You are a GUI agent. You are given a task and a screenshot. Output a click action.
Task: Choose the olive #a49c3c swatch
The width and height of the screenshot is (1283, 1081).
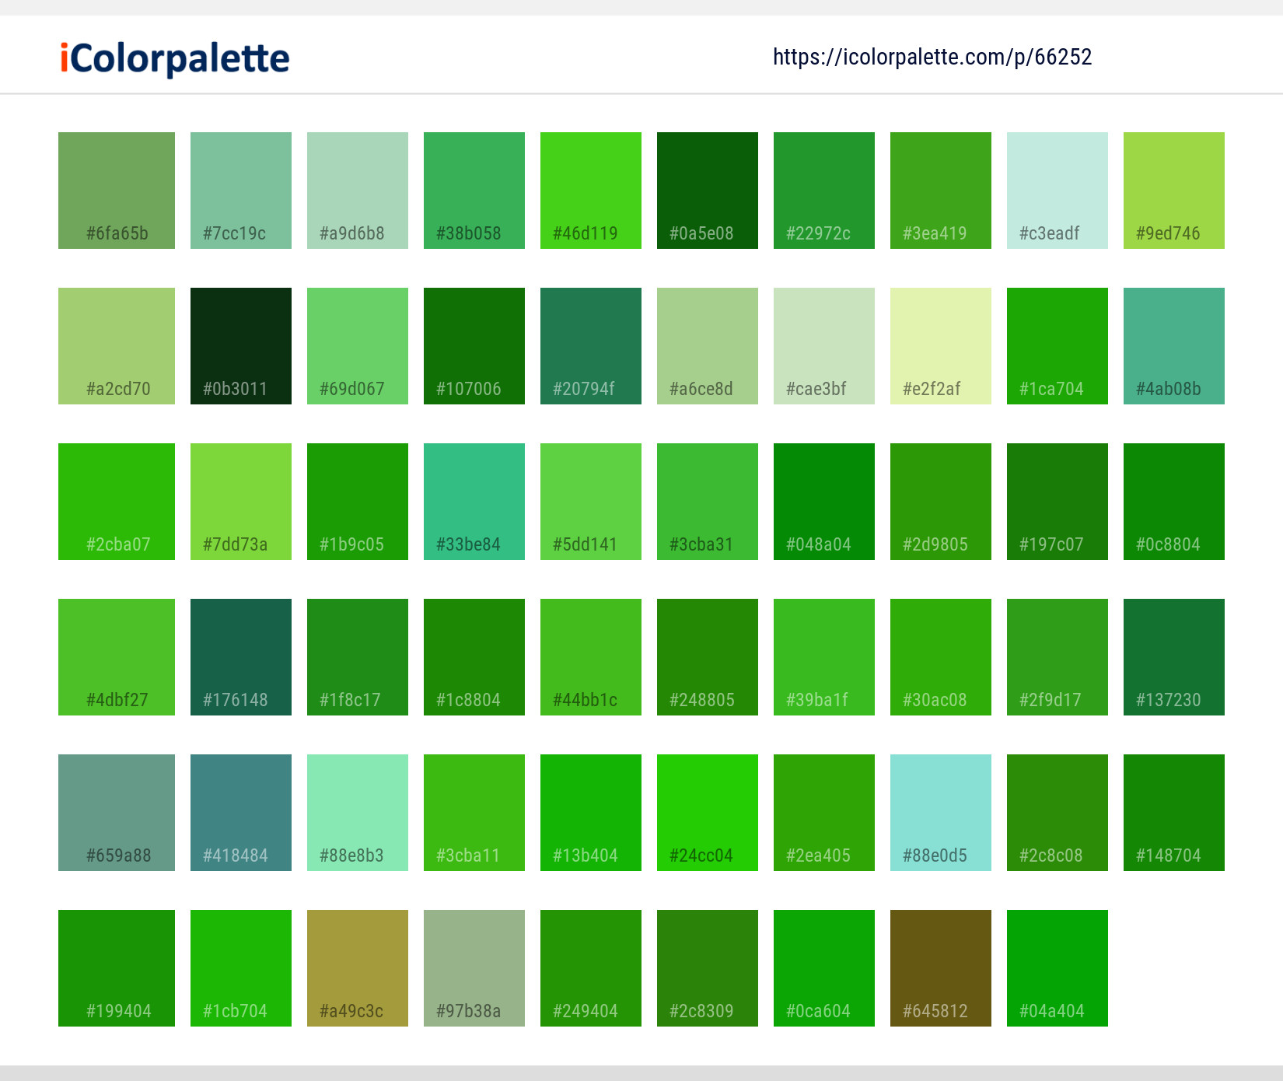[x=358, y=968]
